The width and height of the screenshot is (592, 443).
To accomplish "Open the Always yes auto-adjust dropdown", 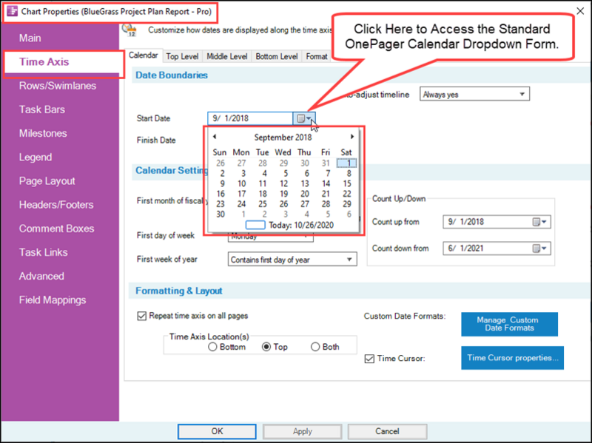I will point(474,95).
